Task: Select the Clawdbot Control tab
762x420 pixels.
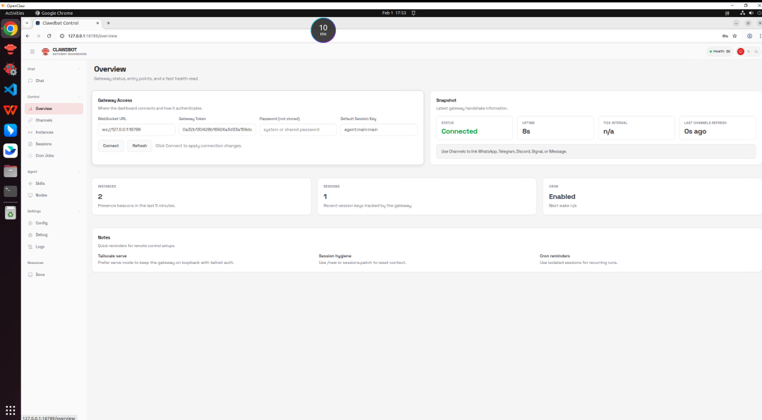Action: pyautogui.click(x=68, y=23)
